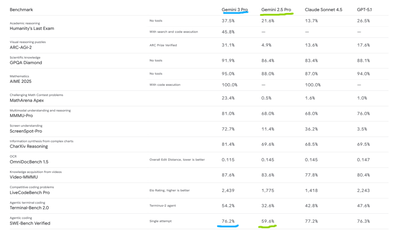Click the Gemini 3 Pro column header
Image resolution: width=397 pixels, height=230 pixels.
tap(235, 10)
